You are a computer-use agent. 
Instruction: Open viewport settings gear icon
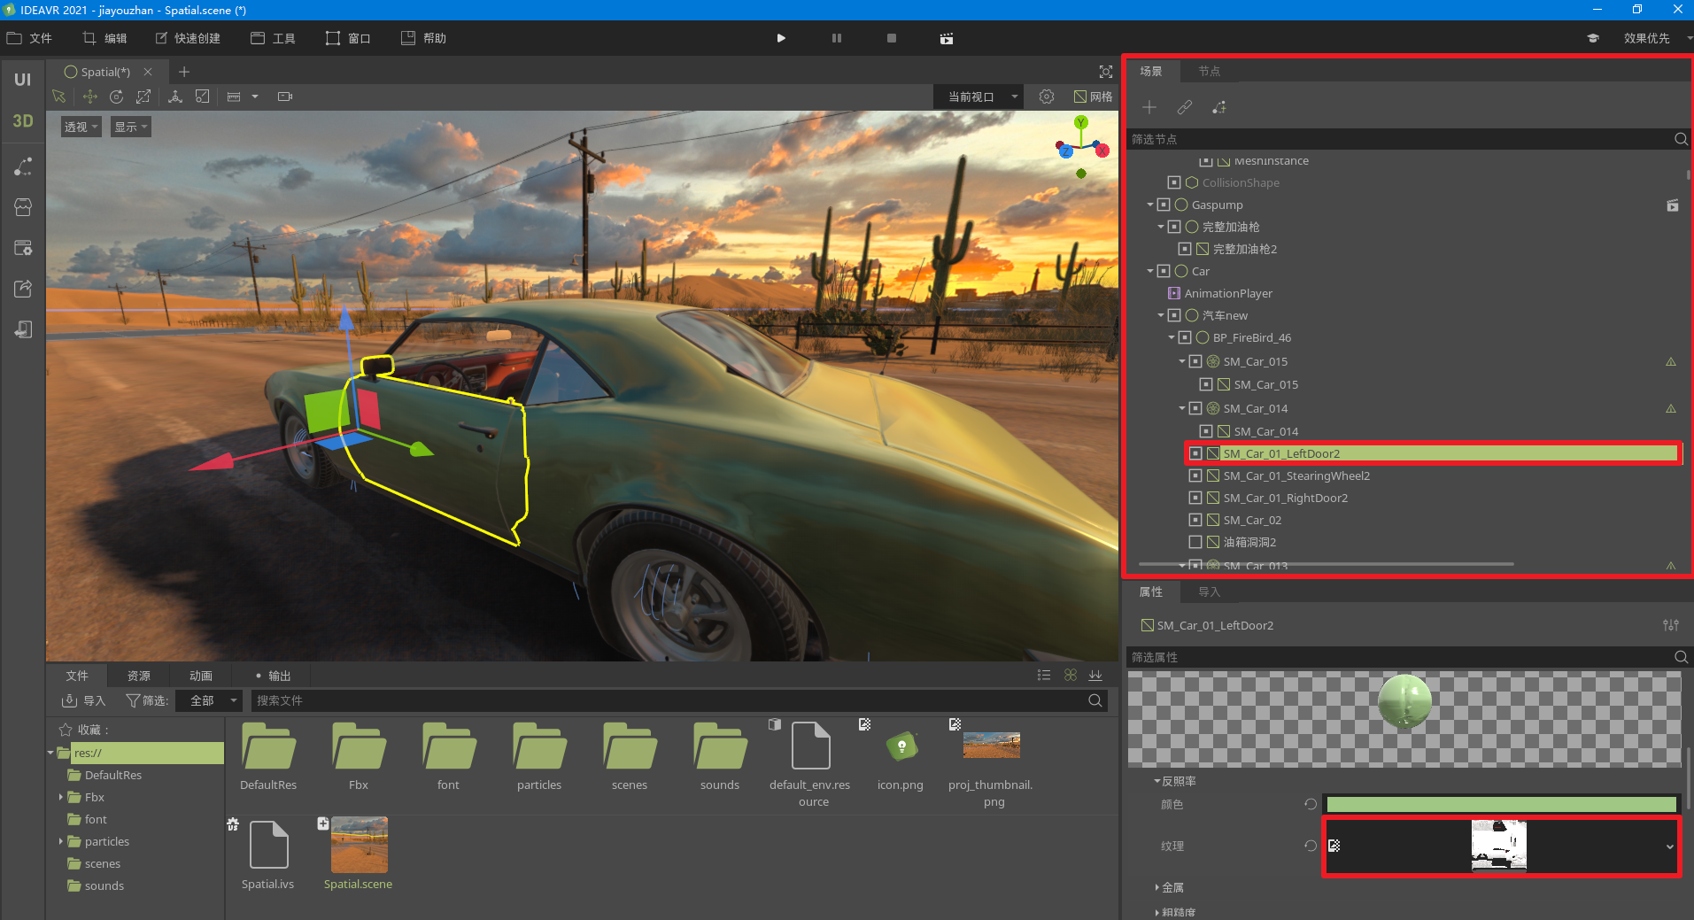pyautogui.click(x=1047, y=97)
